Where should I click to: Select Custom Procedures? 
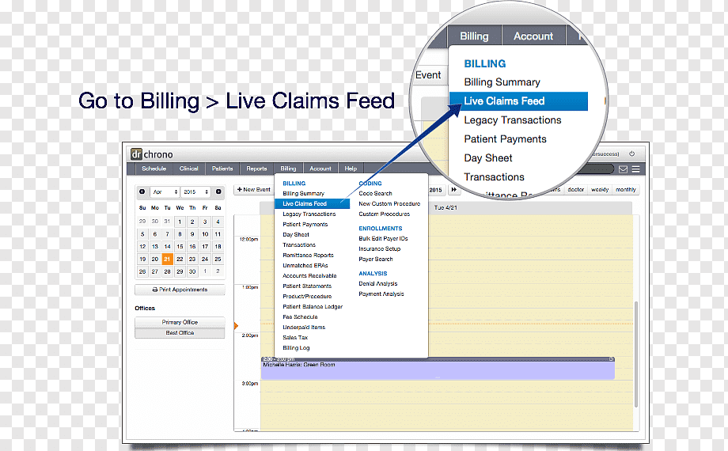pyautogui.click(x=384, y=214)
